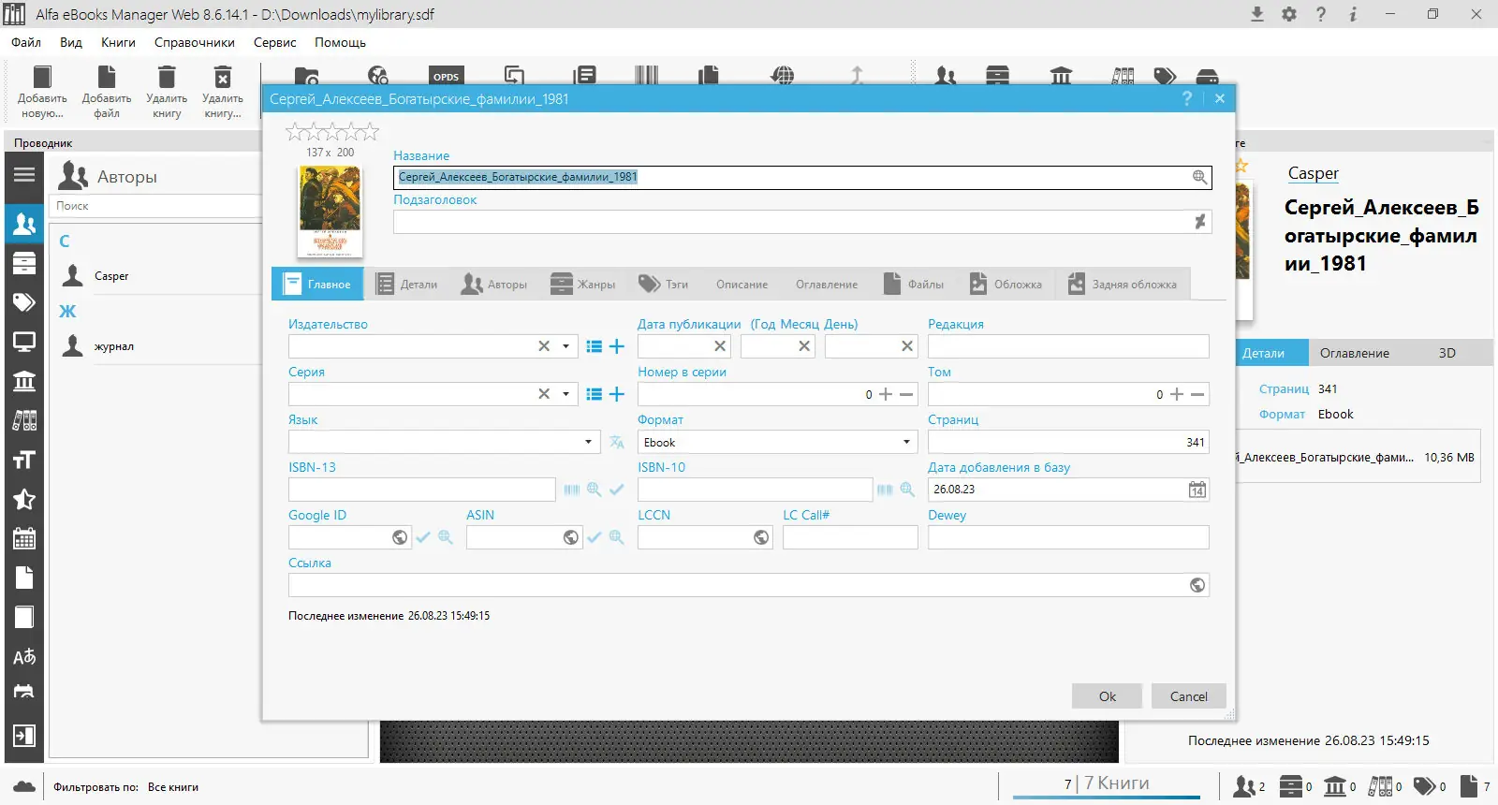Click the Delete book toolbar icon
This screenshot has width=1498, height=805.
167,92
